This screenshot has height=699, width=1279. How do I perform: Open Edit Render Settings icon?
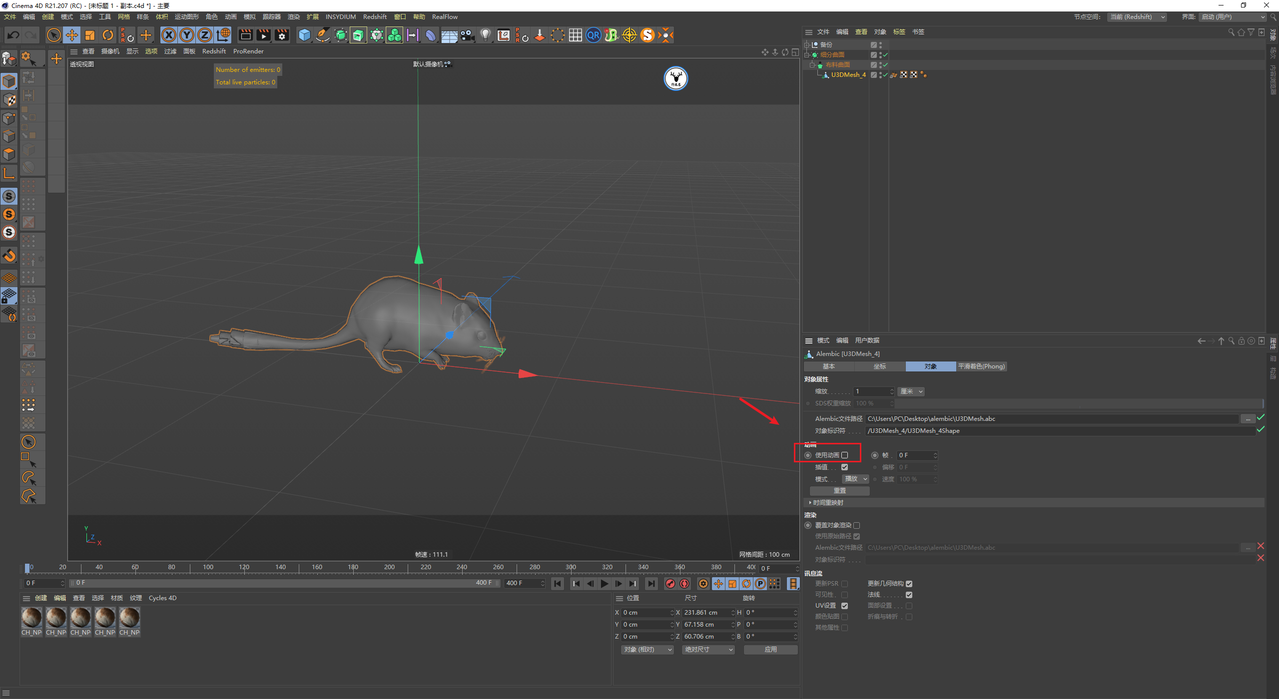click(282, 35)
